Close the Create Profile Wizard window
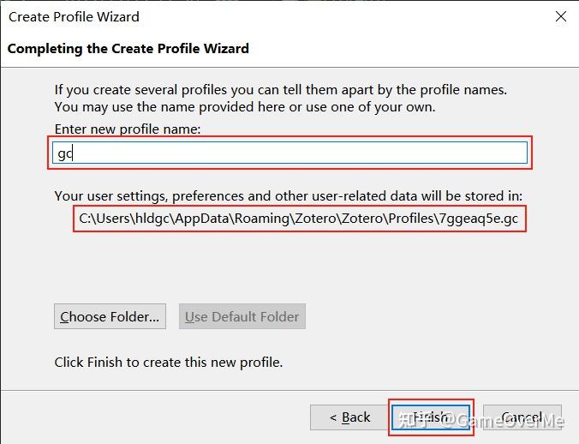This screenshot has width=579, height=444. click(x=560, y=16)
